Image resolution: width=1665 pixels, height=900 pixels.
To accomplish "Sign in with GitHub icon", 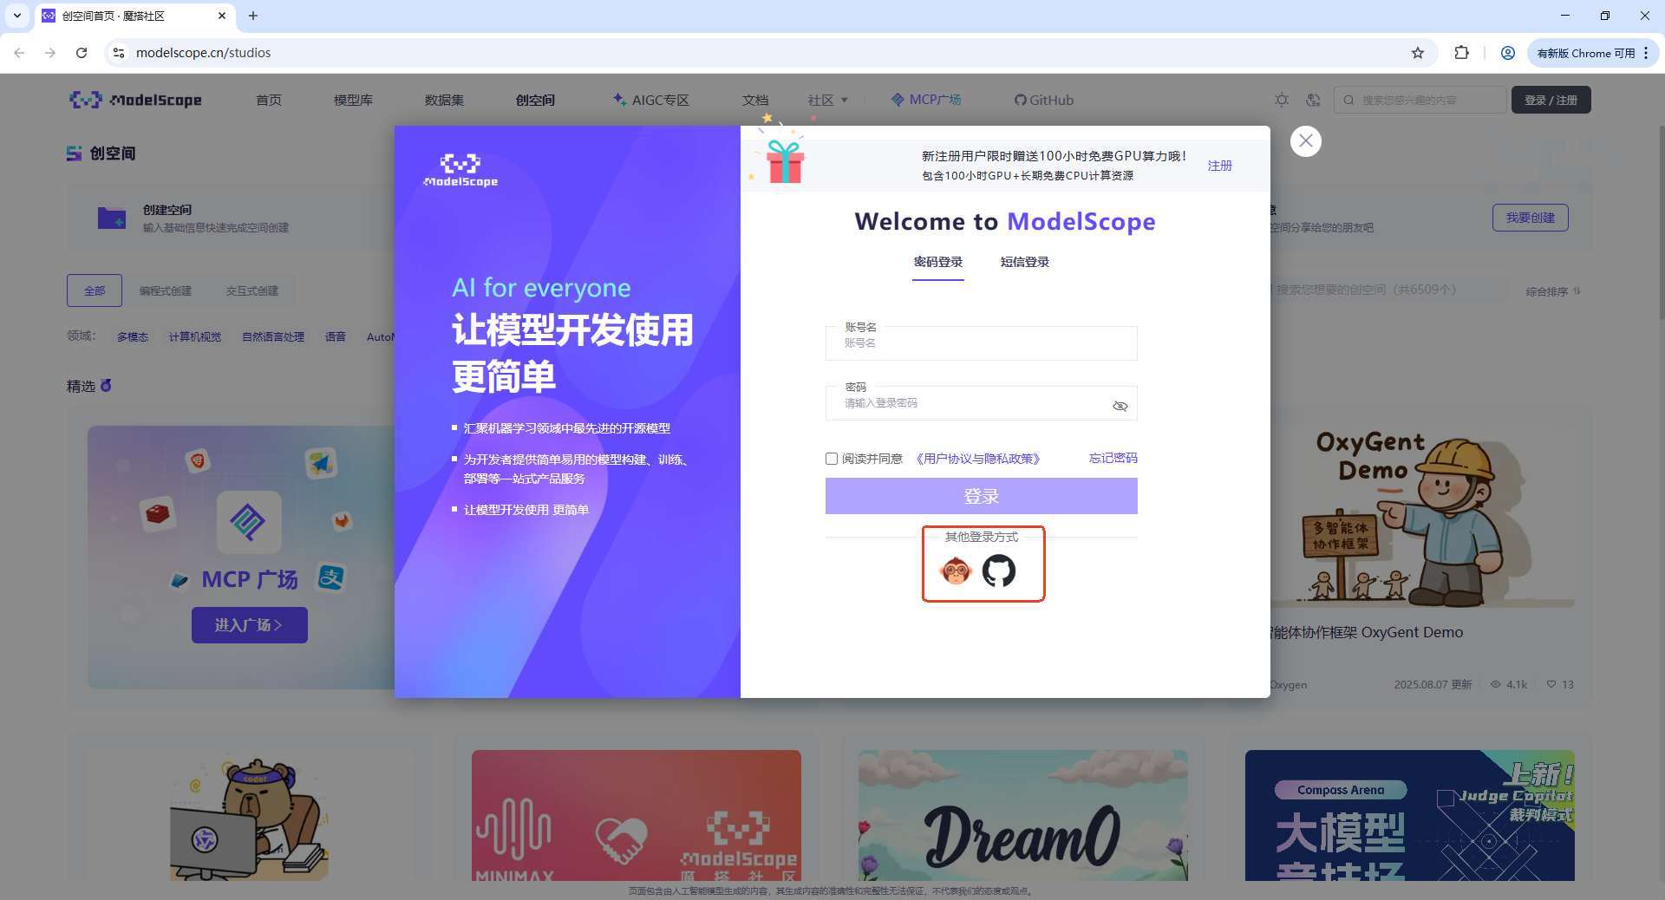I will pyautogui.click(x=999, y=571).
